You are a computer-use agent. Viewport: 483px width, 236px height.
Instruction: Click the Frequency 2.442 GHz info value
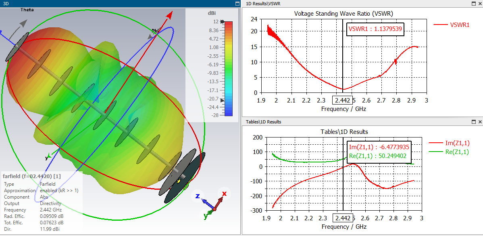[x=51, y=209]
